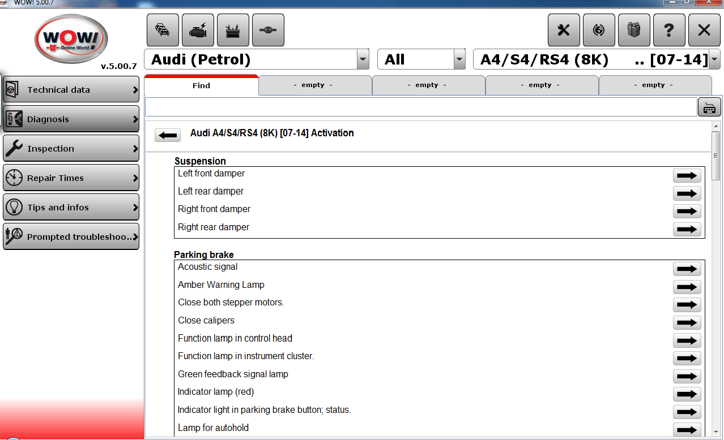Select the first empty tab

point(315,85)
